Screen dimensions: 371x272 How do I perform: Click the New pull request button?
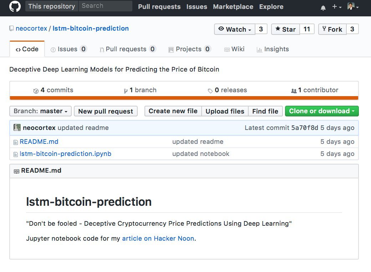[x=106, y=111]
